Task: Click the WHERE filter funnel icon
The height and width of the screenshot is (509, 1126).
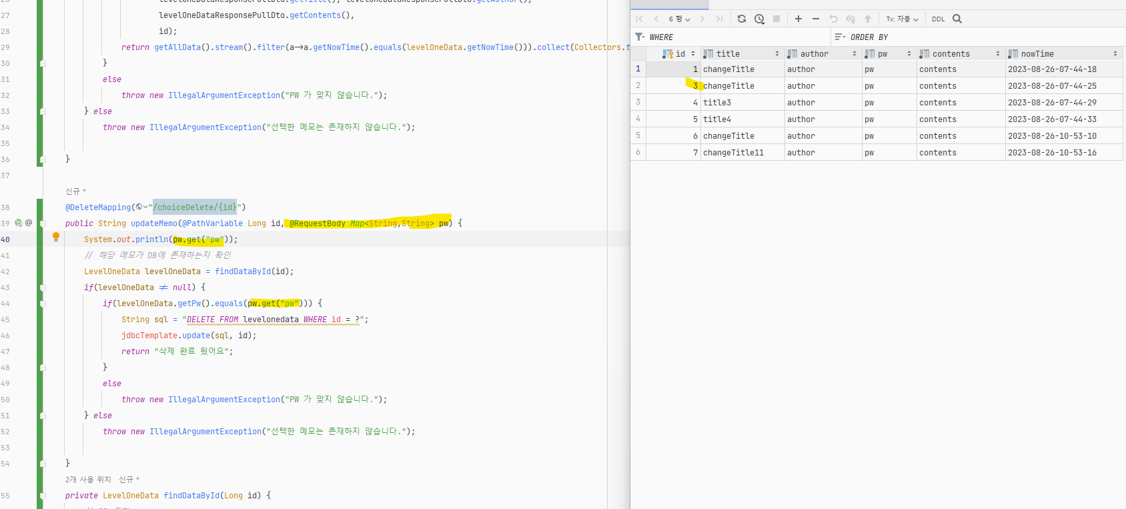Action: pos(640,37)
